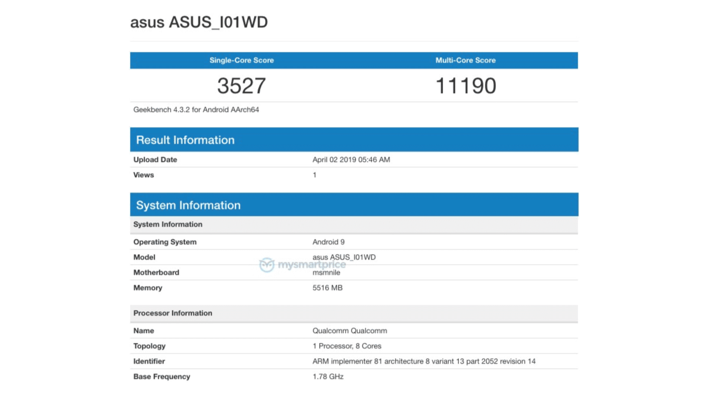
Task: Click the Multi-Core Score header
Action: coord(466,60)
